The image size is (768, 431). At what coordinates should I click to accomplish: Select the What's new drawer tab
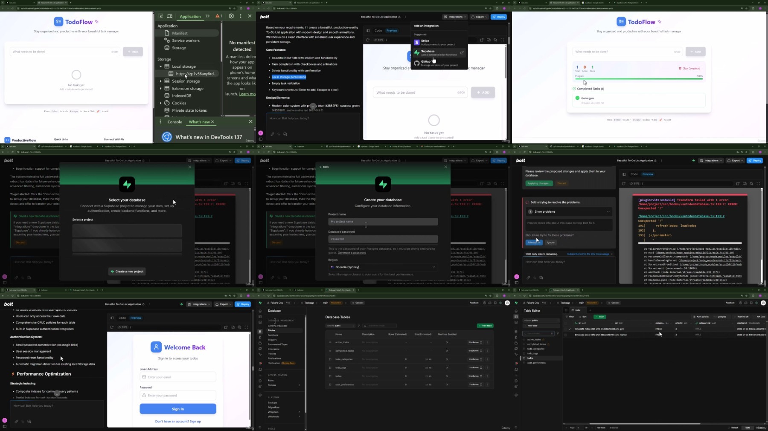[199, 122]
